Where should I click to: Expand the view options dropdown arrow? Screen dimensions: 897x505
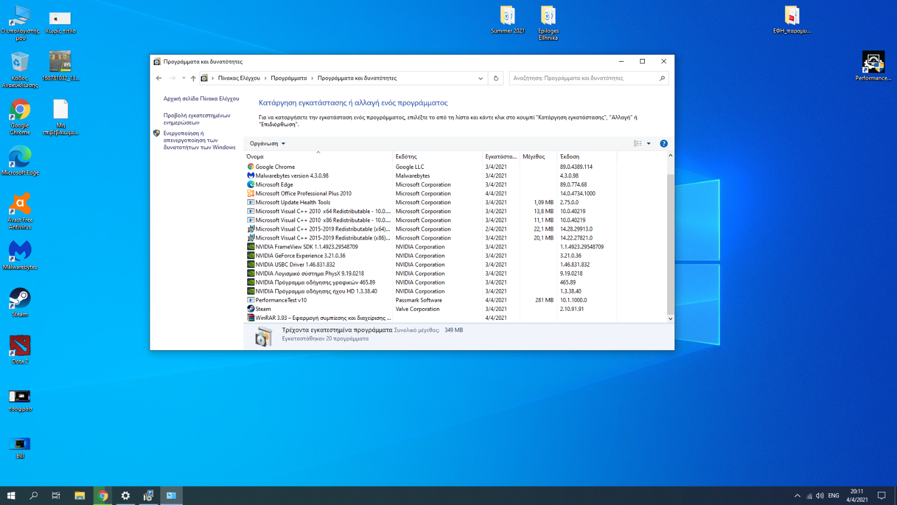click(649, 144)
